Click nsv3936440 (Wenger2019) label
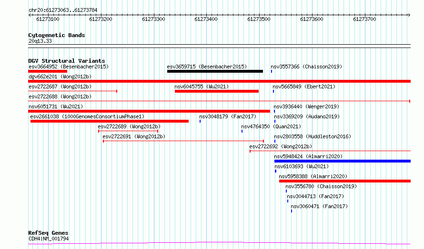The width and height of the screenshot is (424, 249). (306, 106)
